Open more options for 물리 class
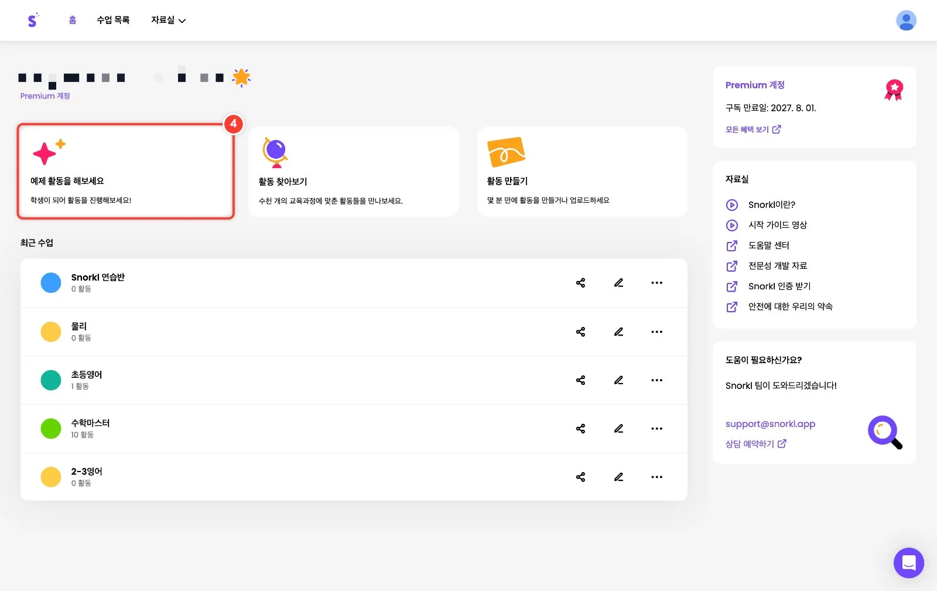The image size is (937, 591). coord(657,332)
